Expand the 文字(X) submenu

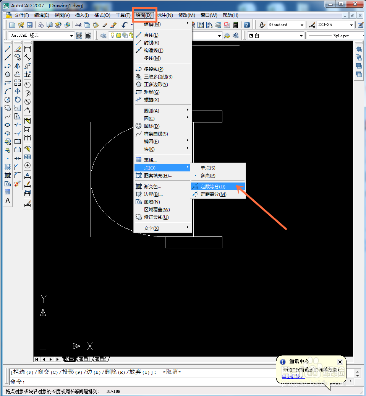[162, 228]
